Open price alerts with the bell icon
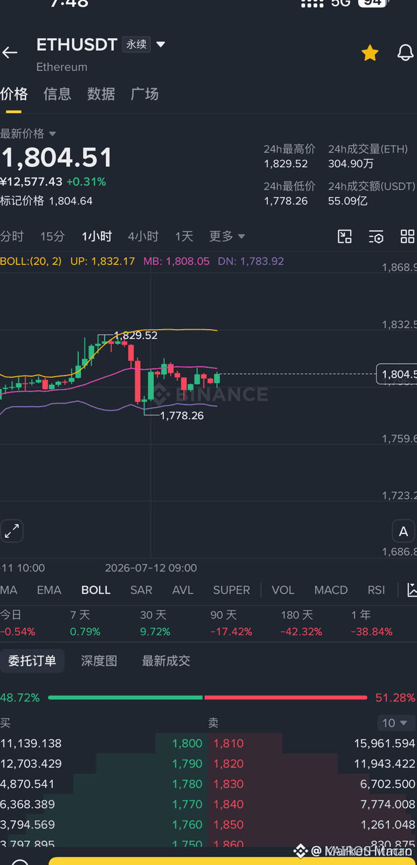This screenshot has width=417, height=865. [405, 52]
